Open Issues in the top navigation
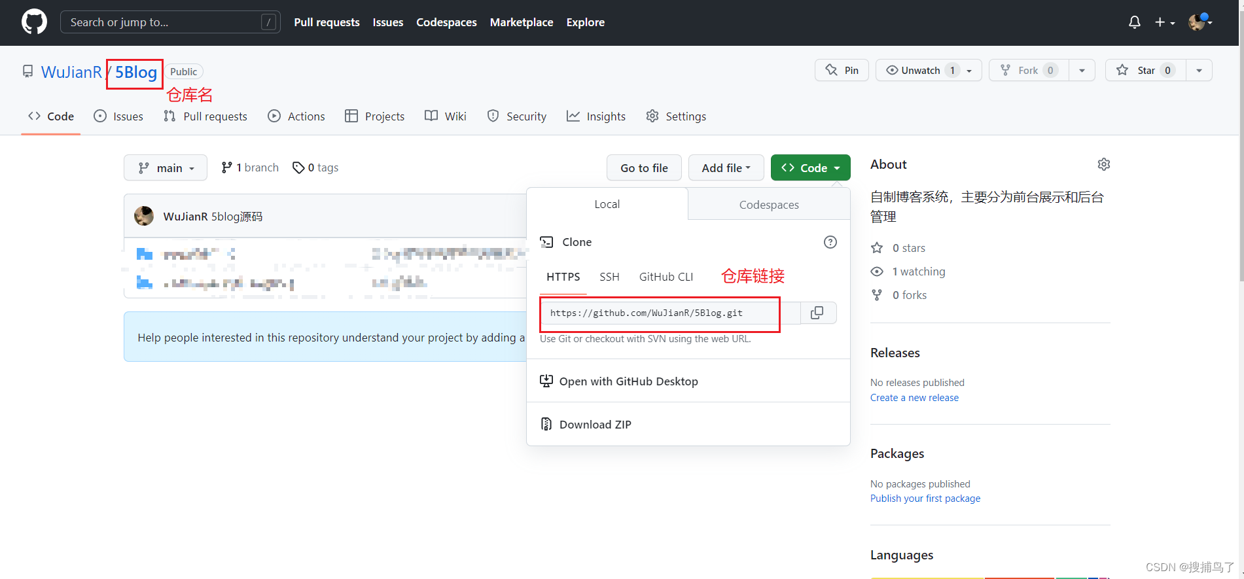 (388, 22)
